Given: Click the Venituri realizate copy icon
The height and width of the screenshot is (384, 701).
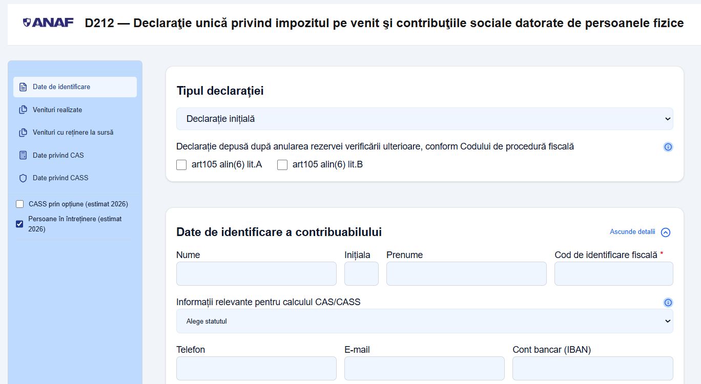Looking at the screenshot, I should (23, 110).
